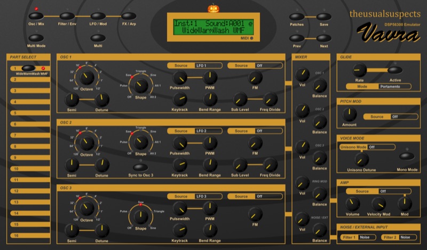
Task: Click the OSC 1 Shape knob
Action: [x=141, y=86]
